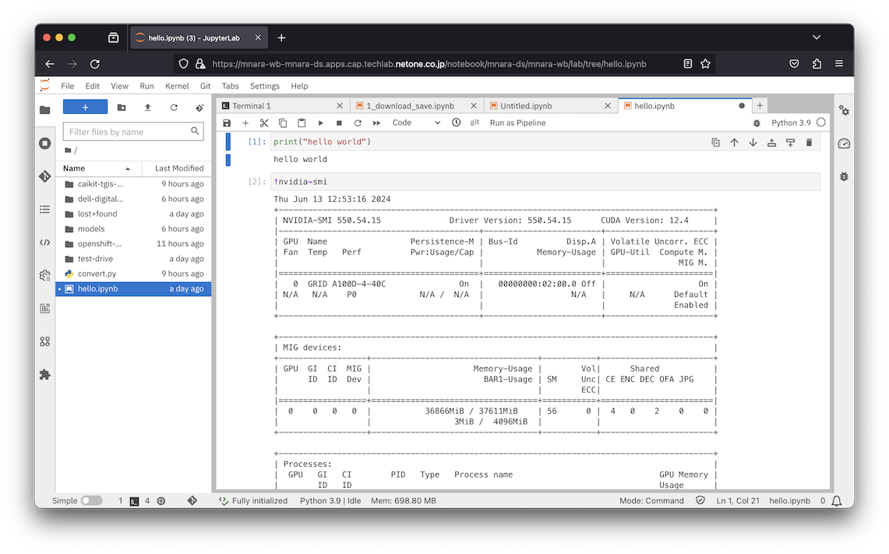Sort files by Name column header
Viewport: 889px width, 554px height.
pyautogui.click(x=97, y=168)
